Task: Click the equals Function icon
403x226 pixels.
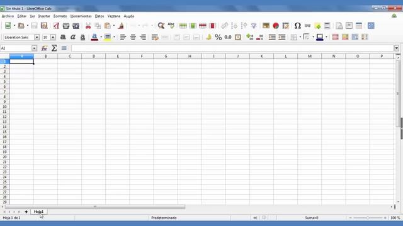Action: [64, 48]
